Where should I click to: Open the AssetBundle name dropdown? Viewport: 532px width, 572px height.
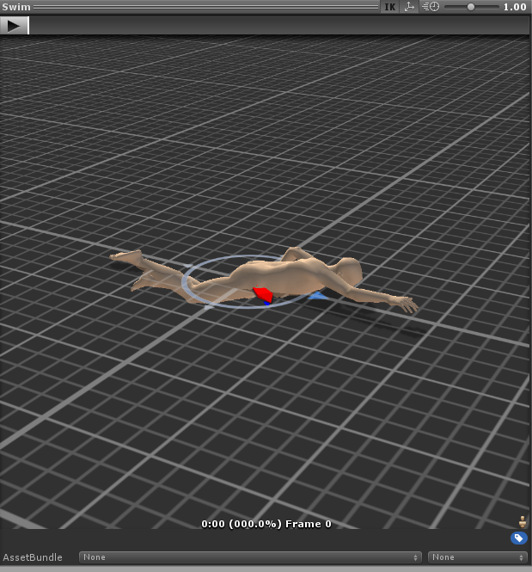coord(250,557)
